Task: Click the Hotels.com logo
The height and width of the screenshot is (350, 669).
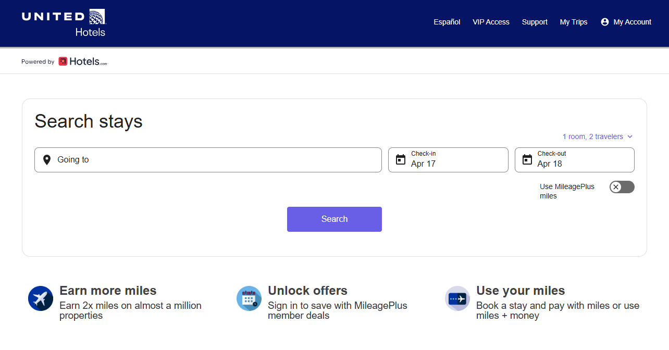Action: pos(83,61)
